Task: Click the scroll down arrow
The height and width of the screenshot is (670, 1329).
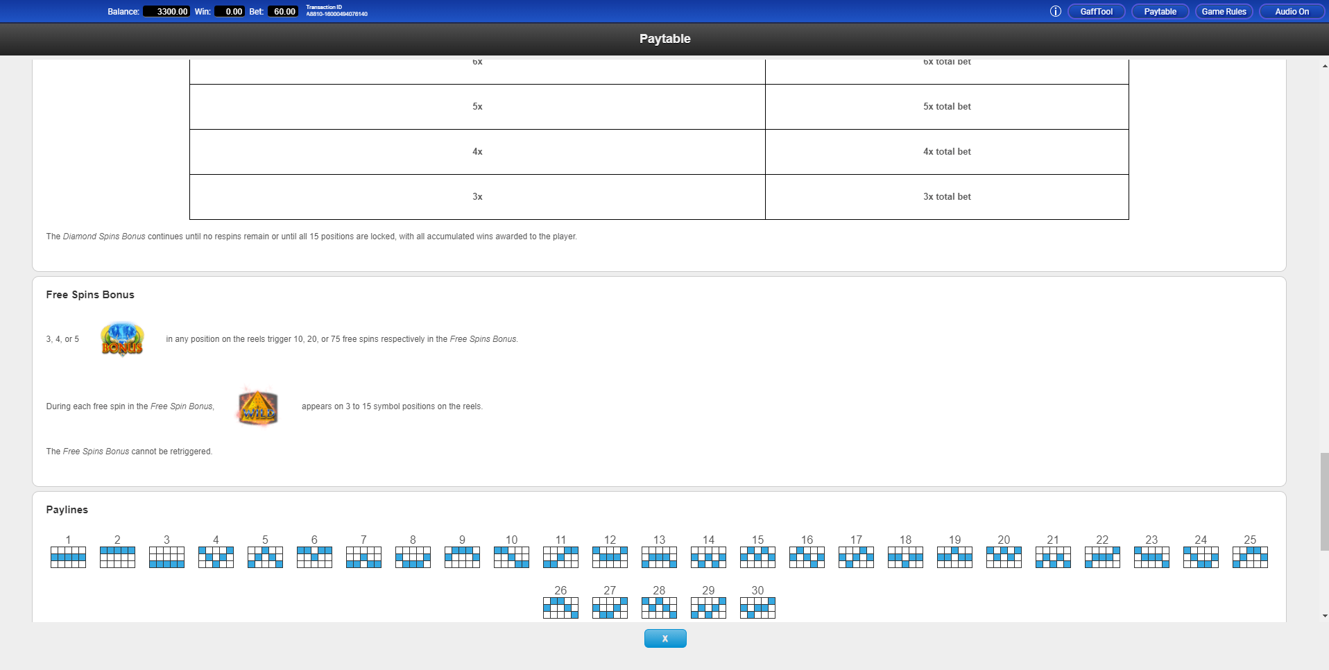Action: [1324, 615]
